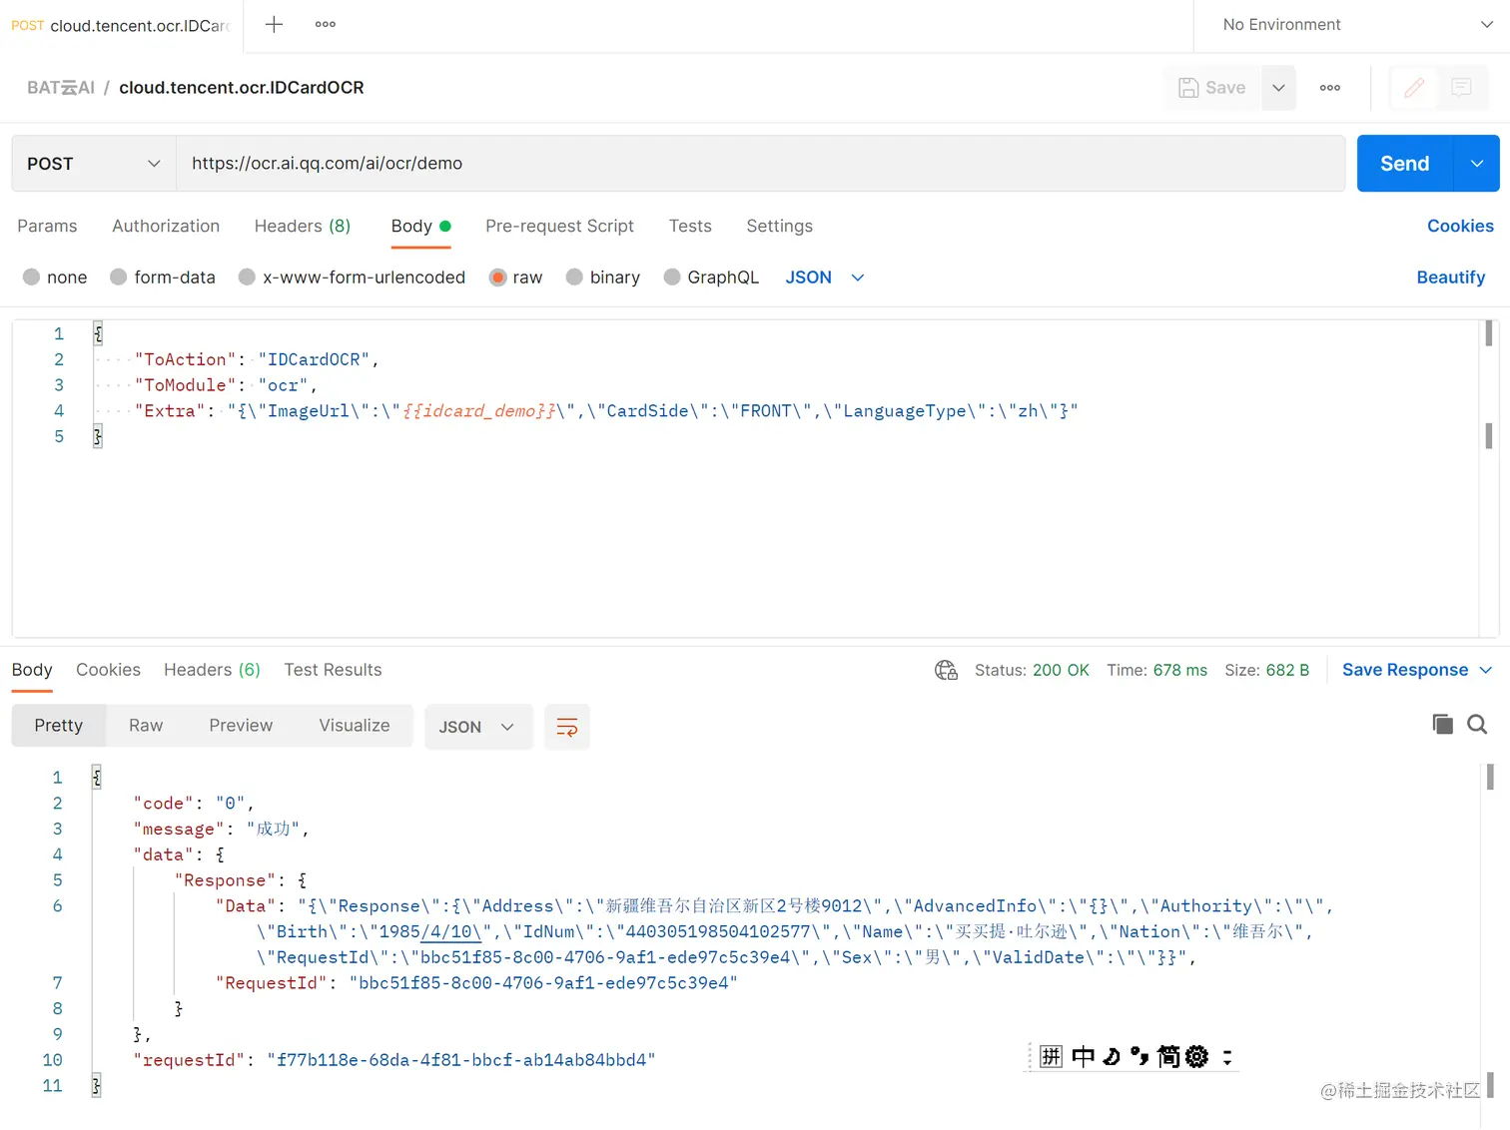
Task: Open response Headers (6) tab
Action: [212, 670]
